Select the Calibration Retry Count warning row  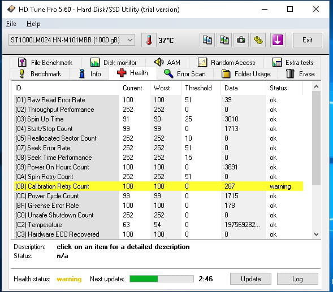(158, 186)
